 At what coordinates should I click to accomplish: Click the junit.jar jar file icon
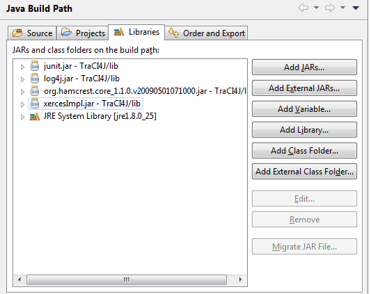click(35, 66)
